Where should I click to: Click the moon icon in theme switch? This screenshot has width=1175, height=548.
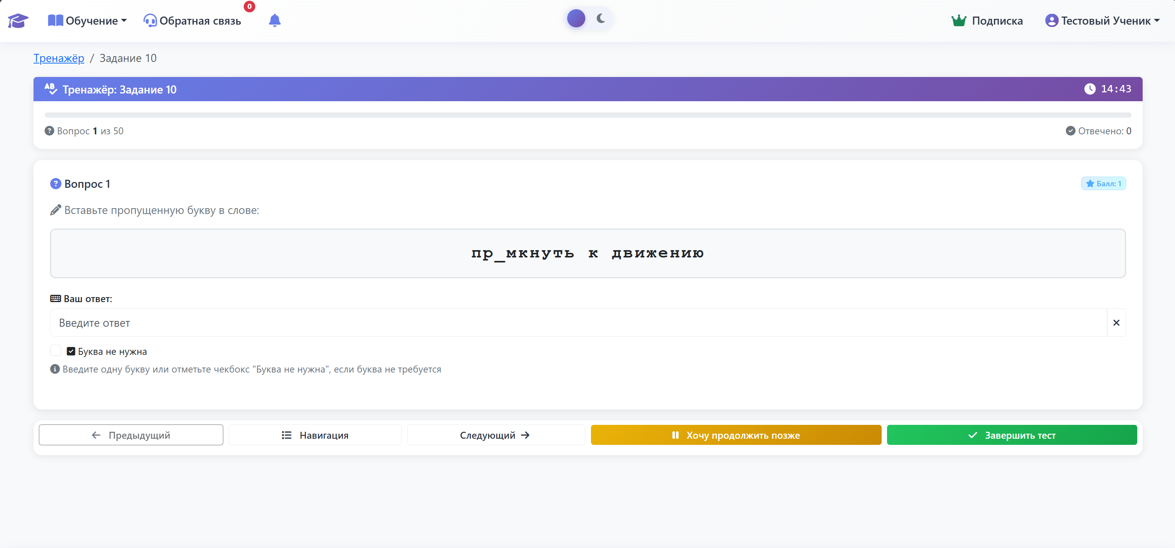[x=601, y=18]
